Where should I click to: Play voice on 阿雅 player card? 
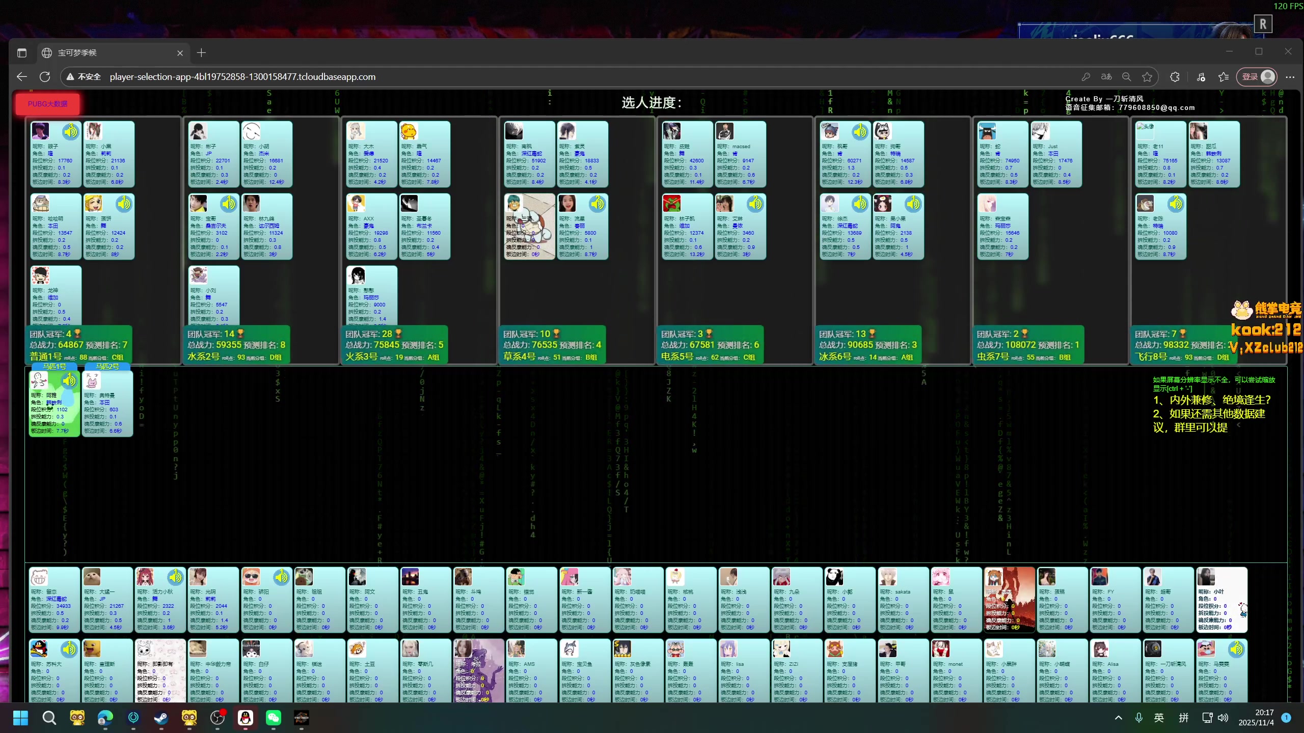click(69, 380)
